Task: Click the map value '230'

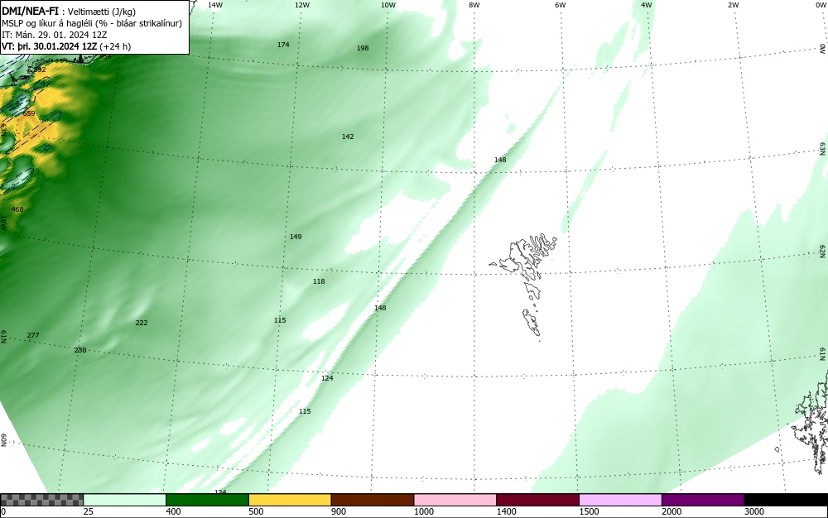Action: click(79, 350)
